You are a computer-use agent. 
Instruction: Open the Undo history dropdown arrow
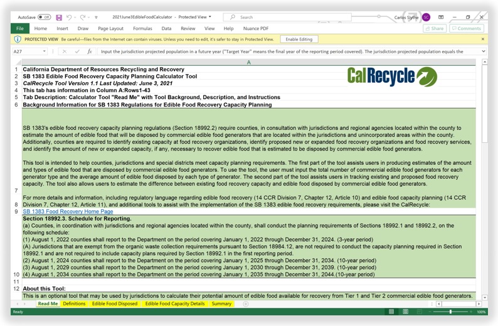(75, 18)
